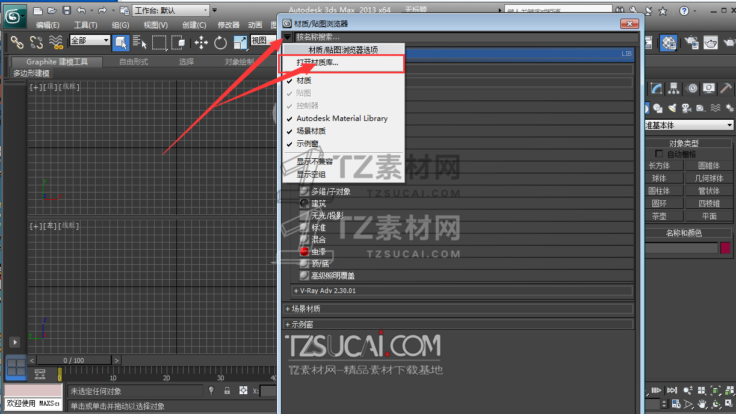Save the scene using floppy disk icon
Image resolution: width=736 pixels, height=414 pixels.
point(67,10)
